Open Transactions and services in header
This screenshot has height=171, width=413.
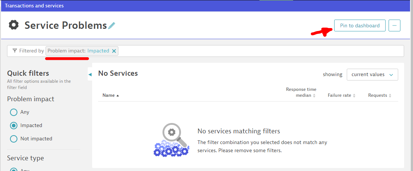(34, 6)
